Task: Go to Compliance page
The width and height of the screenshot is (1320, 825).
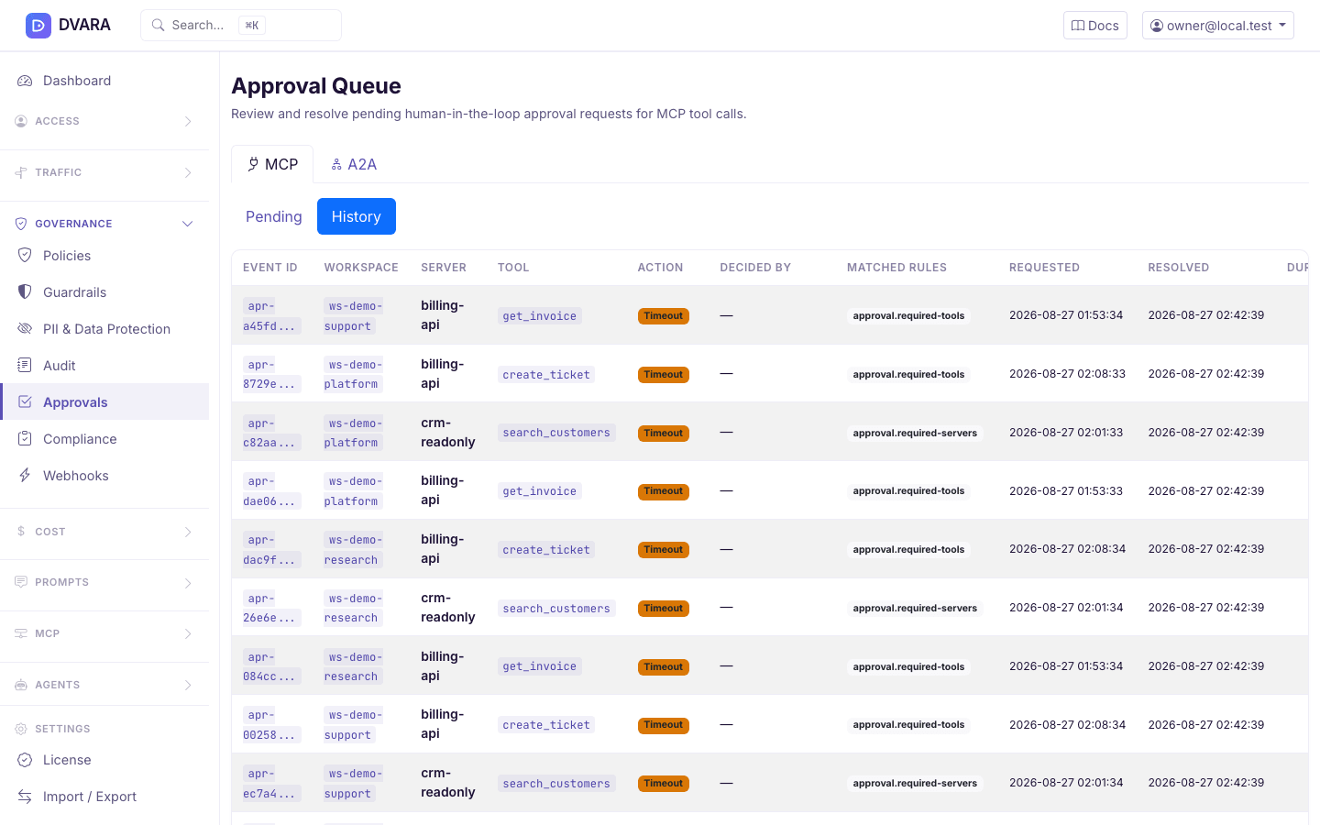Action: point(104,439)
